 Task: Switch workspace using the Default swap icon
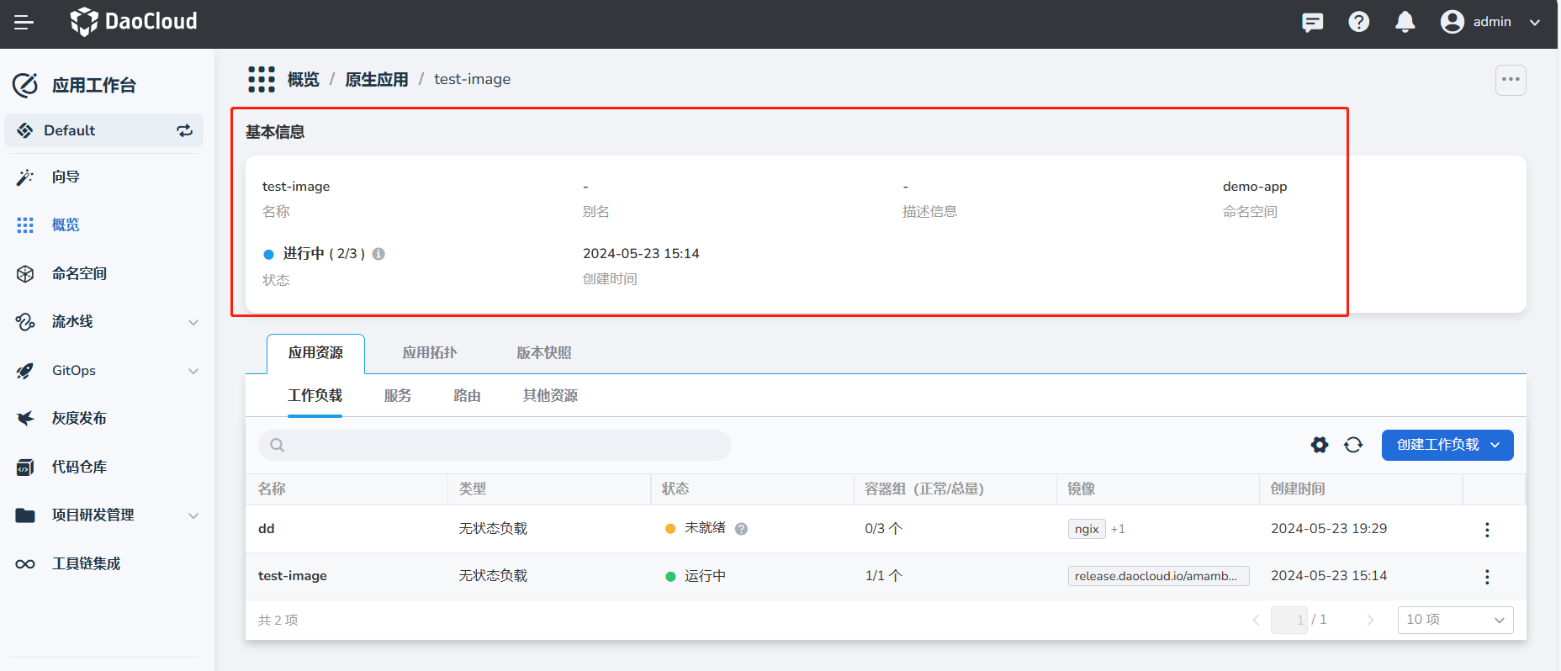pos(184,130)
